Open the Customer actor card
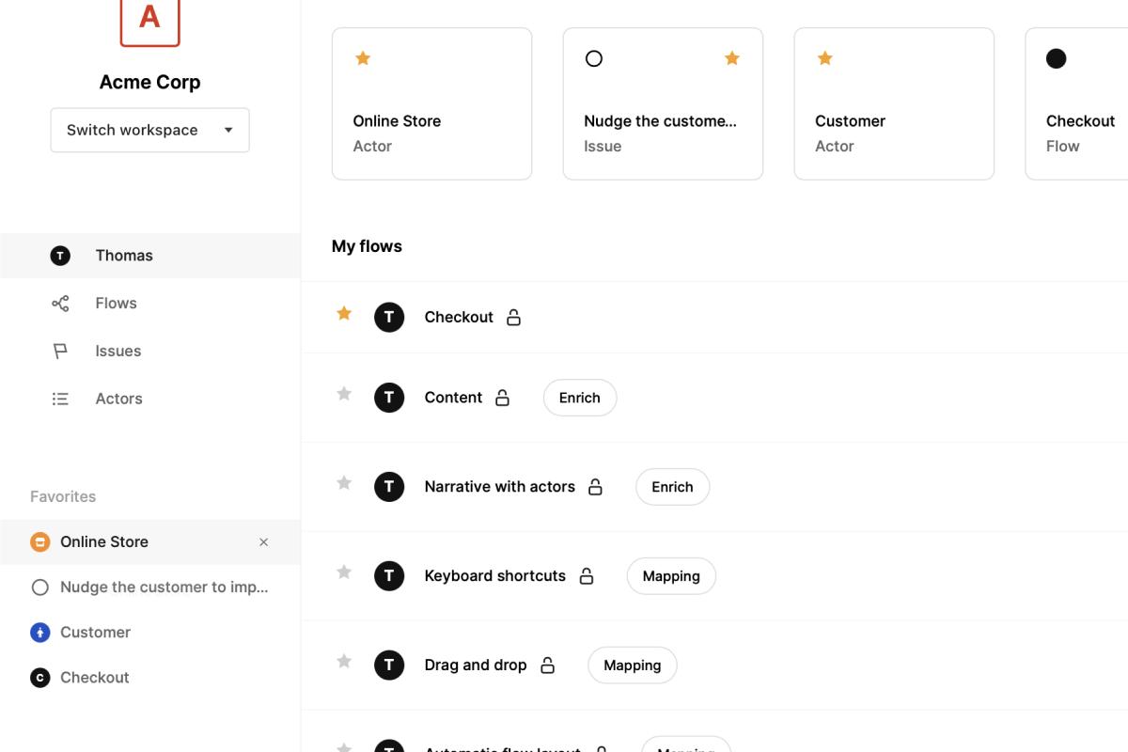 [894, 103]
